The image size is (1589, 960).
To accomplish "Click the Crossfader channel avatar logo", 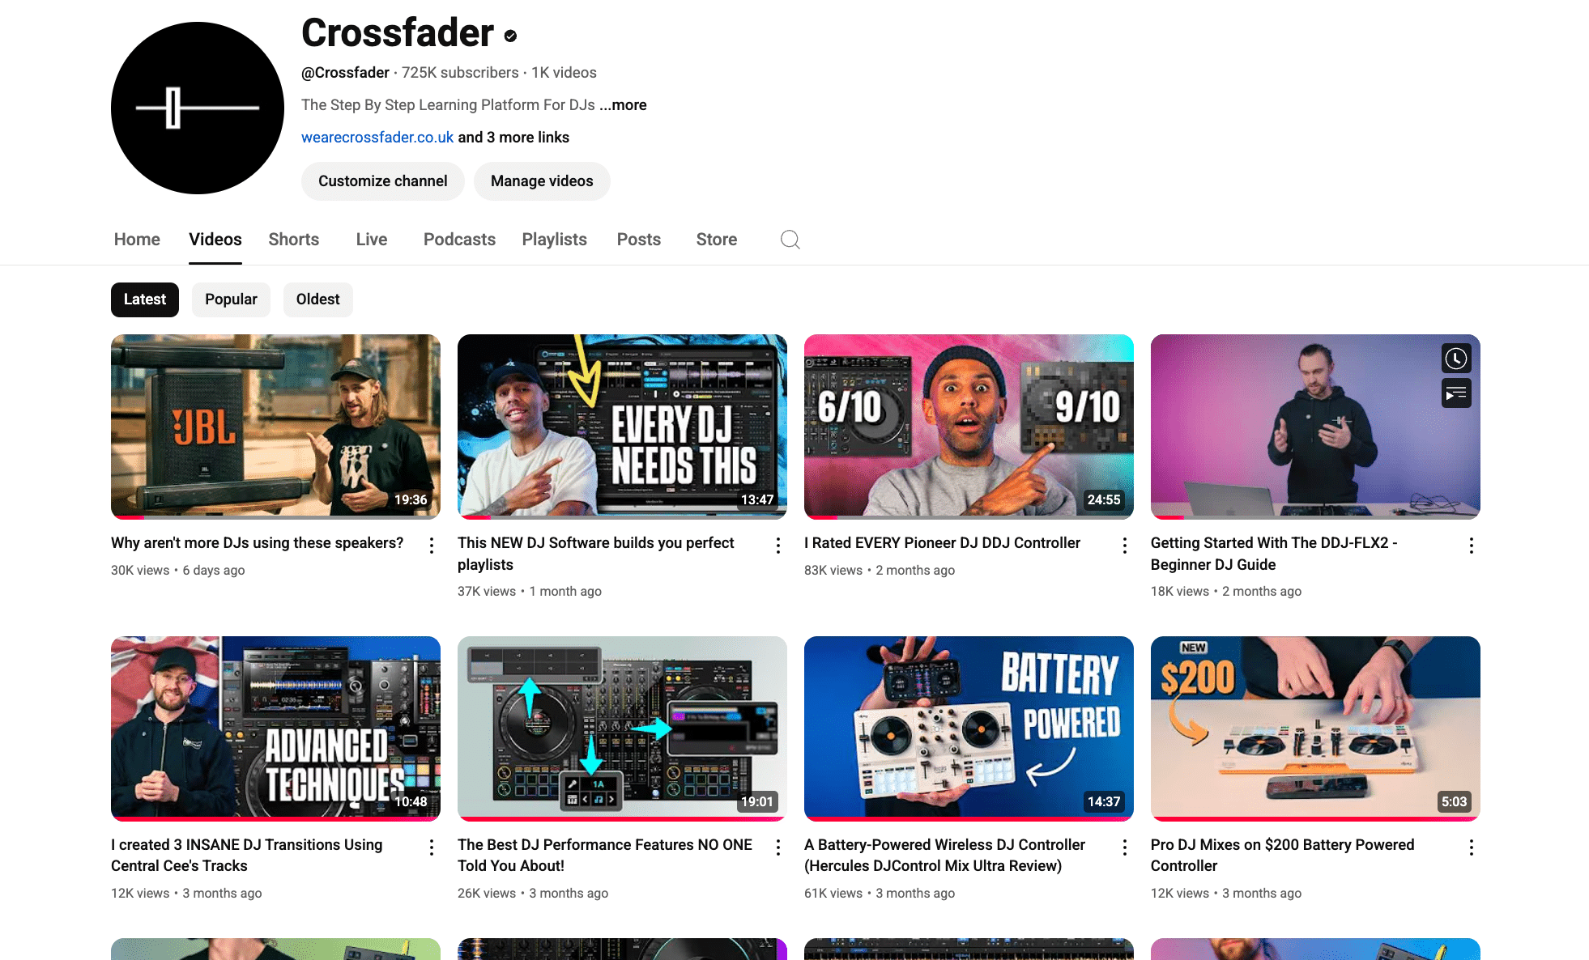I will coord(198,108).
